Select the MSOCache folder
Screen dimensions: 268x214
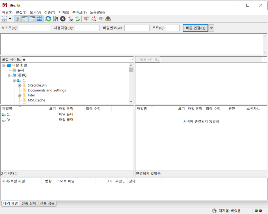pos(36,100)
